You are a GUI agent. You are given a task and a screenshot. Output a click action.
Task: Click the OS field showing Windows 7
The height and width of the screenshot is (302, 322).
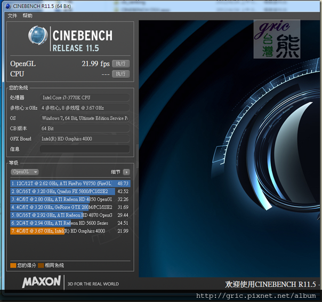(x=85, y=118)
